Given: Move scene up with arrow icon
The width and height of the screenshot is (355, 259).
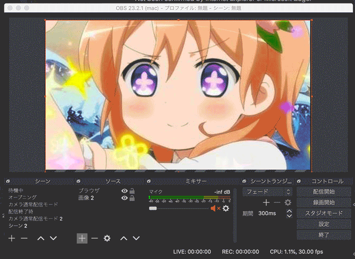Looking at the screenshot, I should point(41,238).
